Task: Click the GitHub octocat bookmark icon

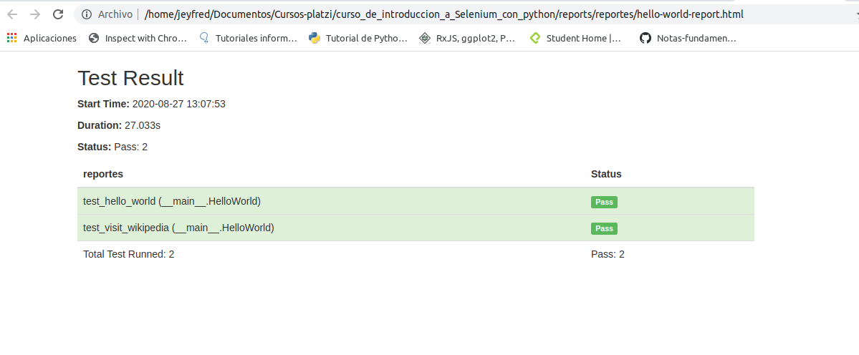Action: (646, 38)
